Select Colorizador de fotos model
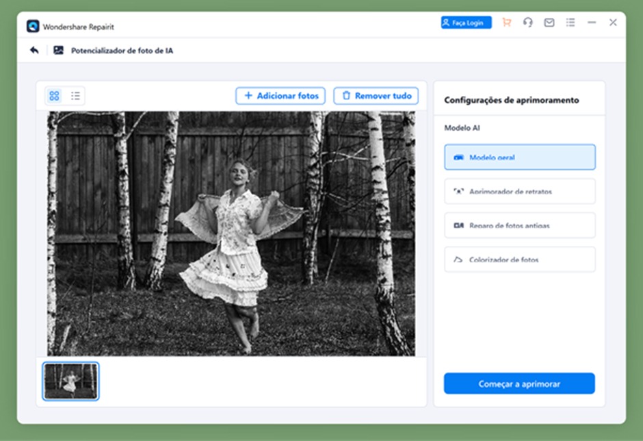Image resolution: width=643 pixels, height=441 pixels. [519, 260]
